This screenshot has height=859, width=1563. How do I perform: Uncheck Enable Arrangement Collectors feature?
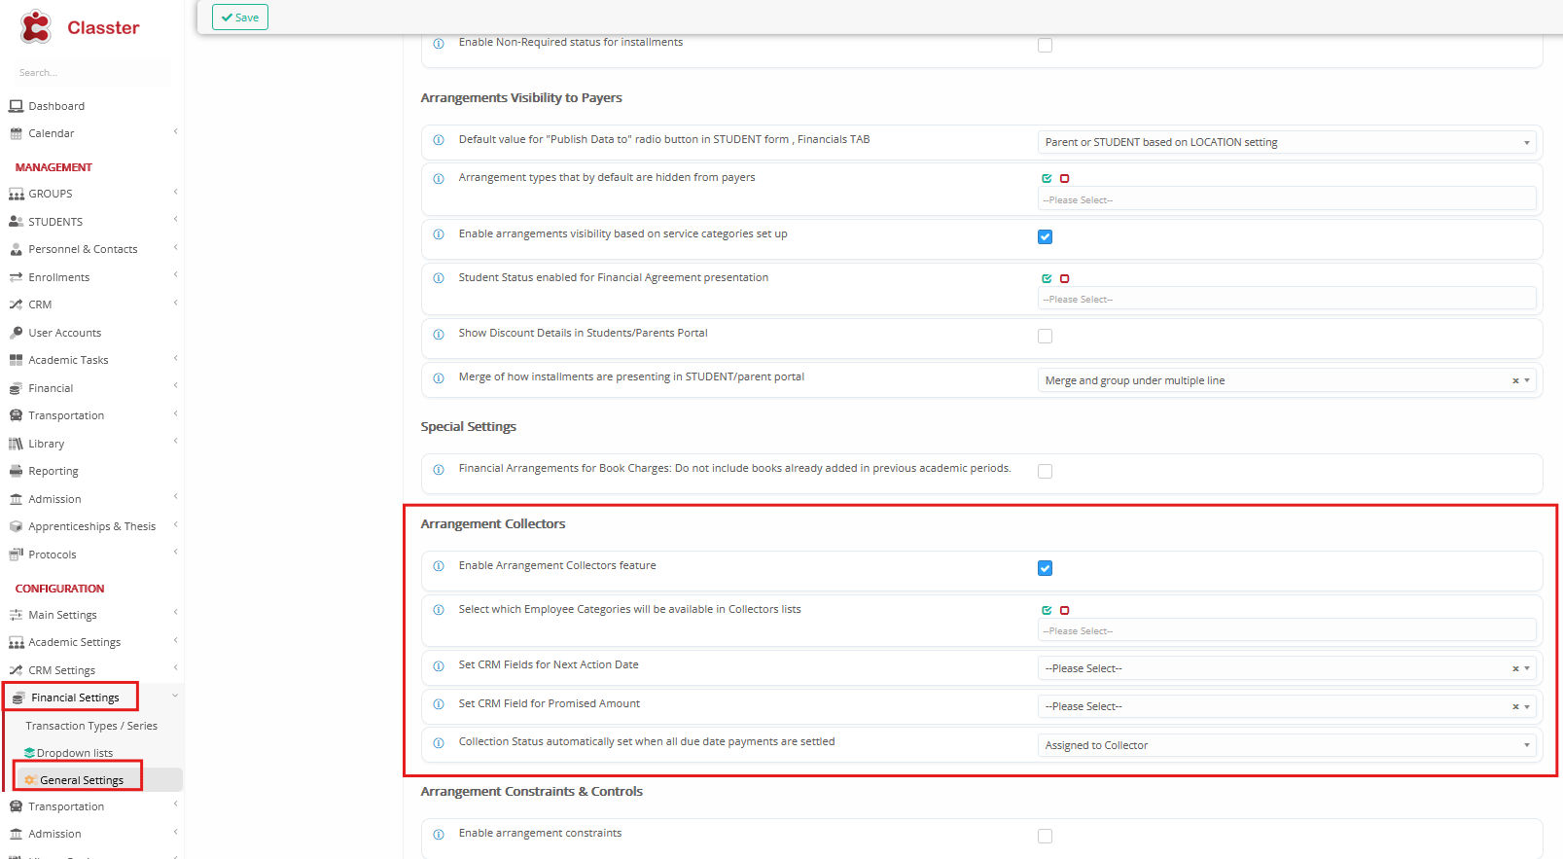coord(1045,568)
